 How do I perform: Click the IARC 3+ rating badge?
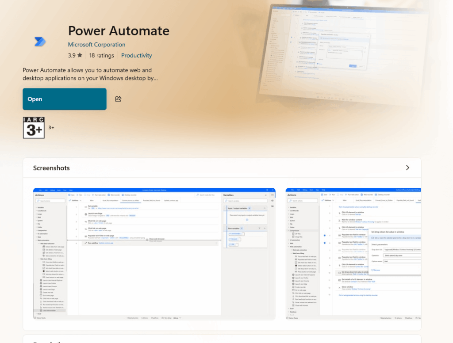pos(34,128)
